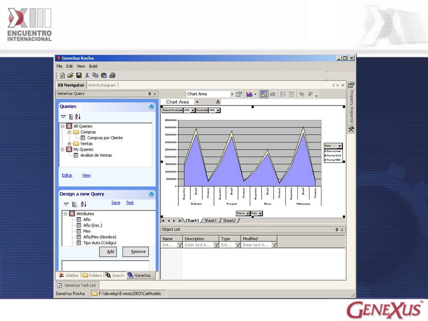This screenshot has width=428, height=321.
Task: Switch to the Sheet1 tab
Action: click(x=210, y=221)
